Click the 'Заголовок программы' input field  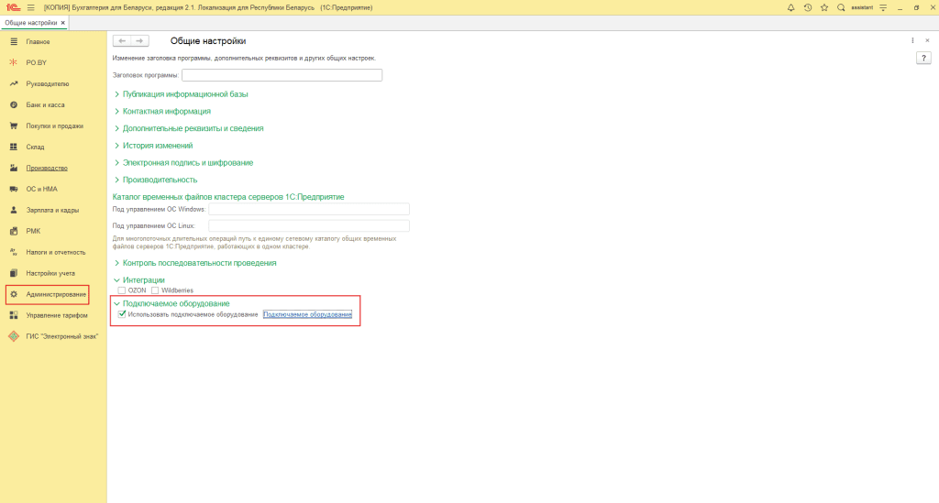pos(282,75)
